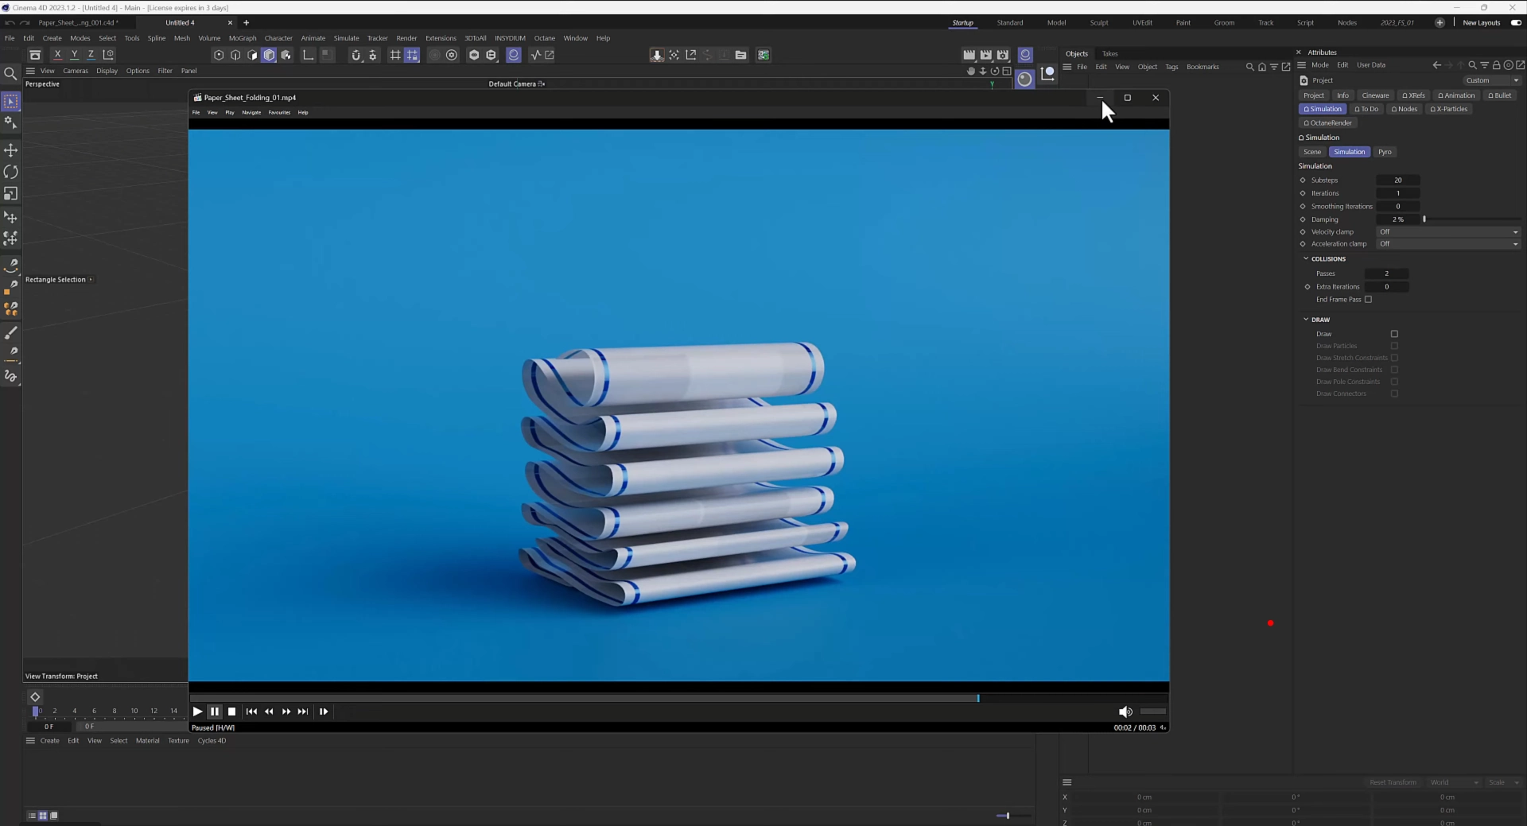Screen dimensions: 1527x826
Task: Toggle the Draw checkbox
Action: click(x=1394, y=334)
